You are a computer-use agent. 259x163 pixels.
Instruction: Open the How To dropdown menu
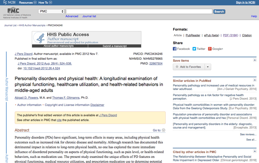pyautogui.click(x=45, y=2)
